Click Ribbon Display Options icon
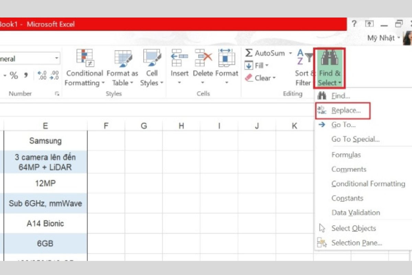The width and height of the screenshot is (412, 275). 369,24
